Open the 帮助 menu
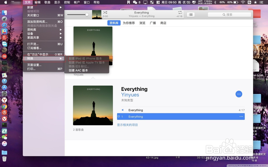The width and height of the screenshot is (268, 167). click(x=96, y=2)
